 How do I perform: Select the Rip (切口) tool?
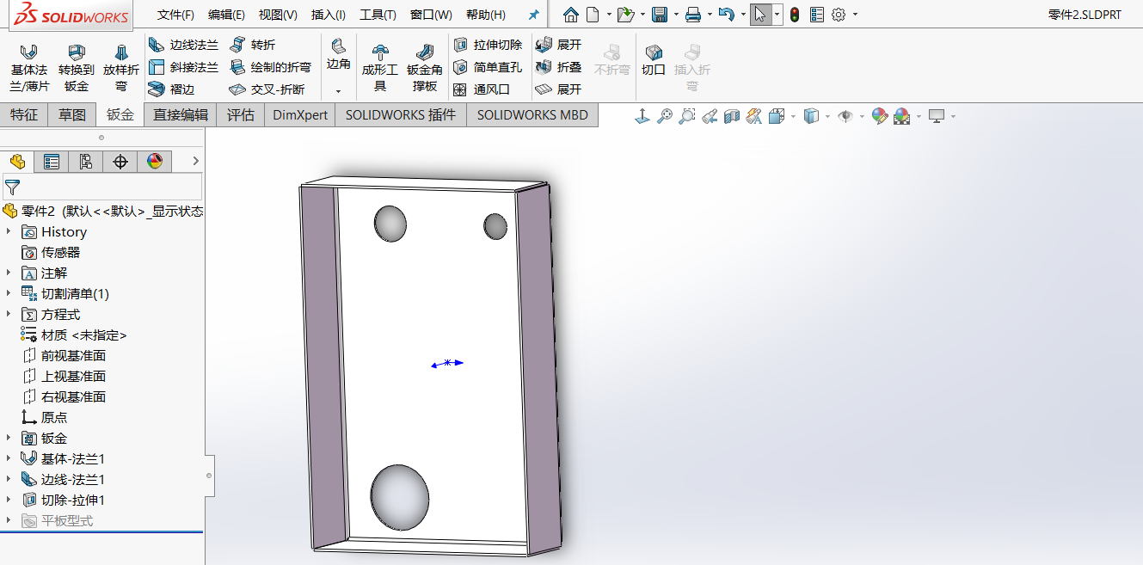654,59
